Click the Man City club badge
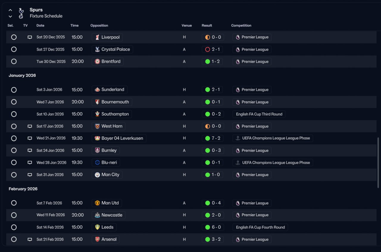Viewport: 381px width, 252px height. pos(97,175)
